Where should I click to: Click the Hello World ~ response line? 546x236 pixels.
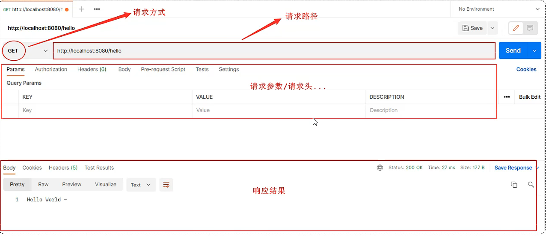tap(47, 200)
